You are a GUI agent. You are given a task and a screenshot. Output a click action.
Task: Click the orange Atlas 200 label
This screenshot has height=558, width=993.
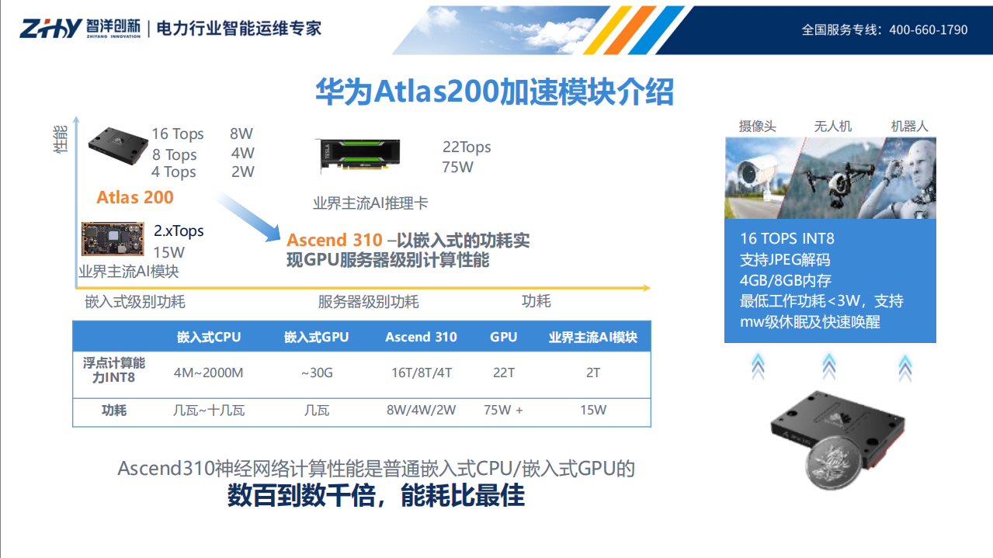(134, 197)
